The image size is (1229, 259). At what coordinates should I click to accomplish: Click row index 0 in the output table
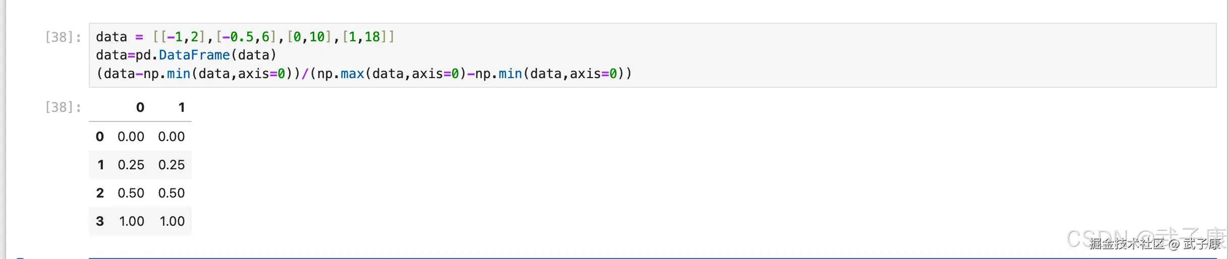point(100,137)
